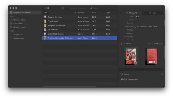Sort by the Type column header
Screen dimensions: 173x98
[x=111, y=13]
